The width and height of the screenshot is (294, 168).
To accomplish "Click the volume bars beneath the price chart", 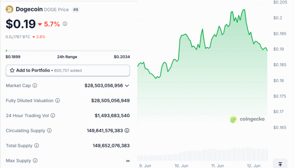I will coord(203,154).
